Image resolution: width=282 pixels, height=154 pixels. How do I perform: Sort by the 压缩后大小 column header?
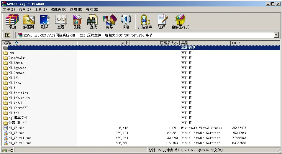(x=155, y=43)
